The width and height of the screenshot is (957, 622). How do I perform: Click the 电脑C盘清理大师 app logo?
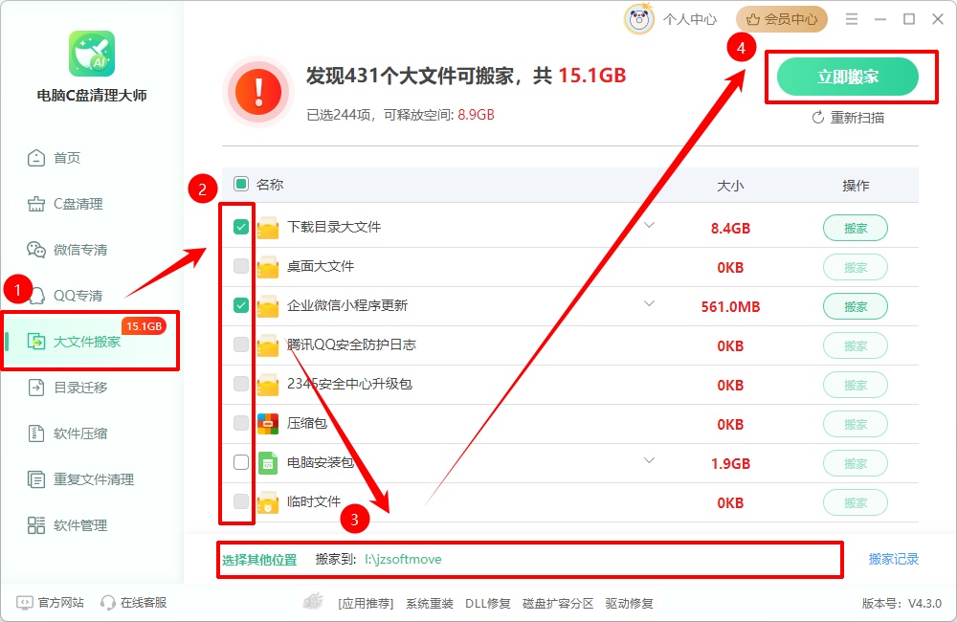click(92, 54)
